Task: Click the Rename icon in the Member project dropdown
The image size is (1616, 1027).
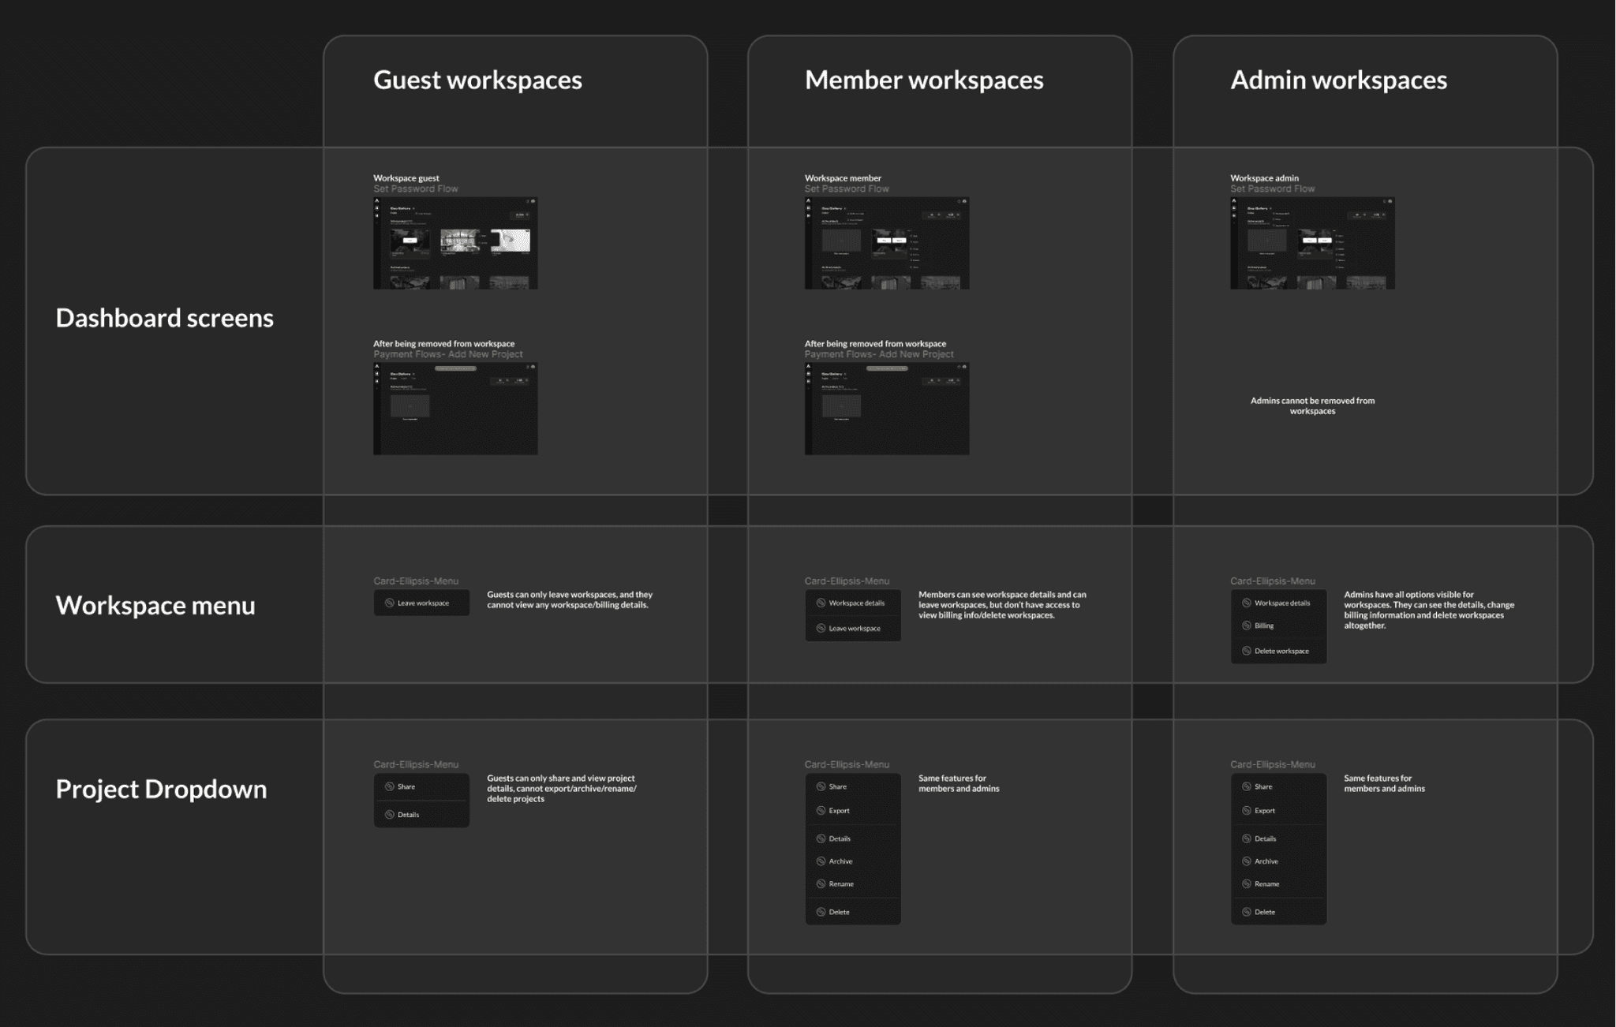Action: click(821, 884)
